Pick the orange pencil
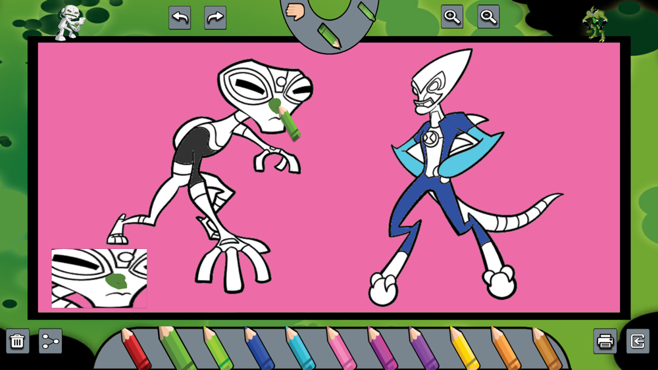Screen dimensions: 658x370 tap(506, 348)
